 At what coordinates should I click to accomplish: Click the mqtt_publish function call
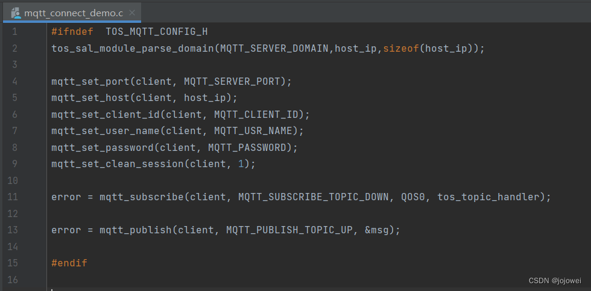click(x=136, y=230)
